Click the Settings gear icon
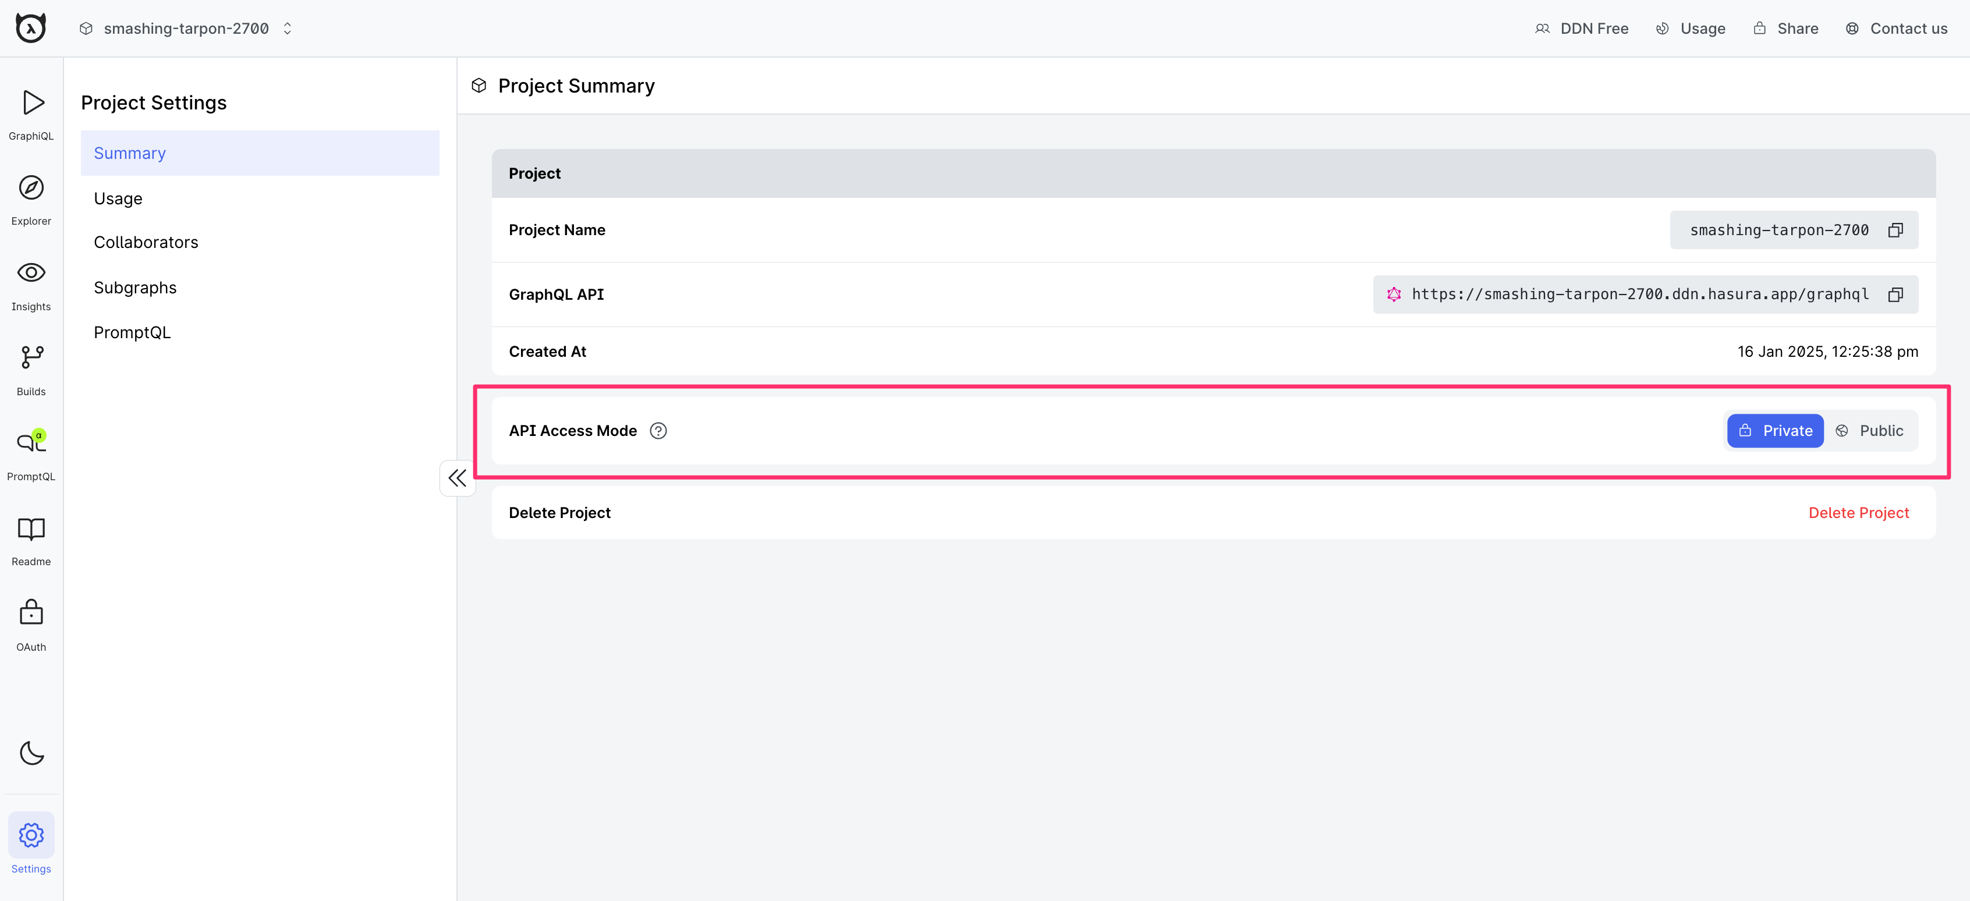1970x901 pixels. point(30,835)
